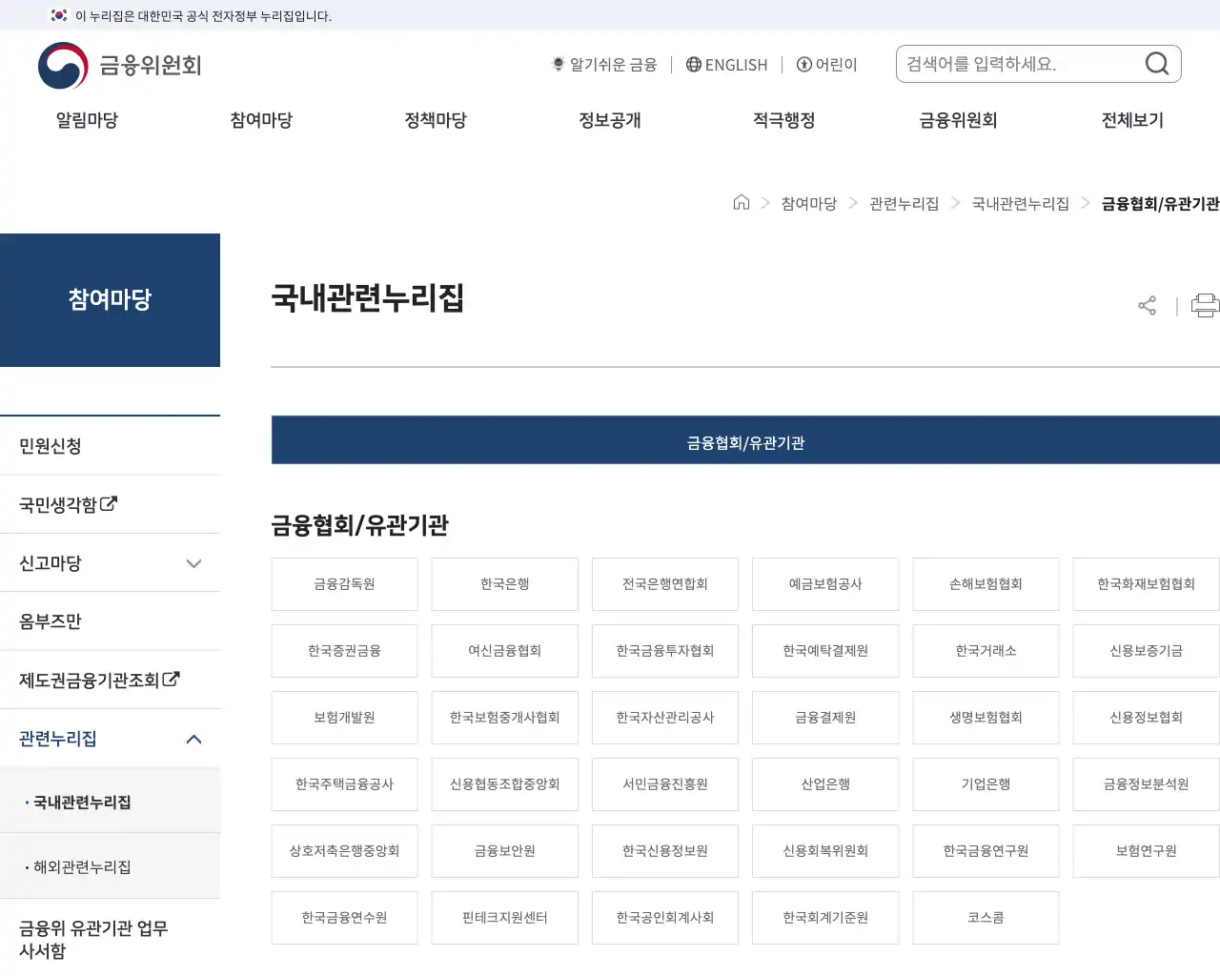
Task: Visit the 예금보험공사 link
Action: [825, 584]
